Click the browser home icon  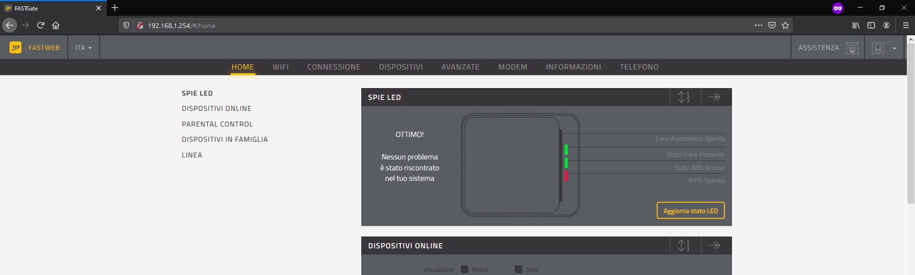tap(56, 25)
